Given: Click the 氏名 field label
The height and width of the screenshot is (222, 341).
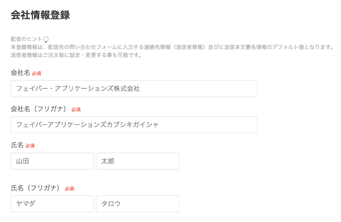Looking at the screenshot, I should click(x=17, y=145).
